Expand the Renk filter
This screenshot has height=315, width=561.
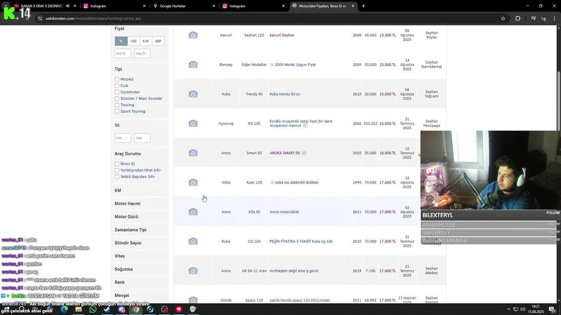pos(139,282)
